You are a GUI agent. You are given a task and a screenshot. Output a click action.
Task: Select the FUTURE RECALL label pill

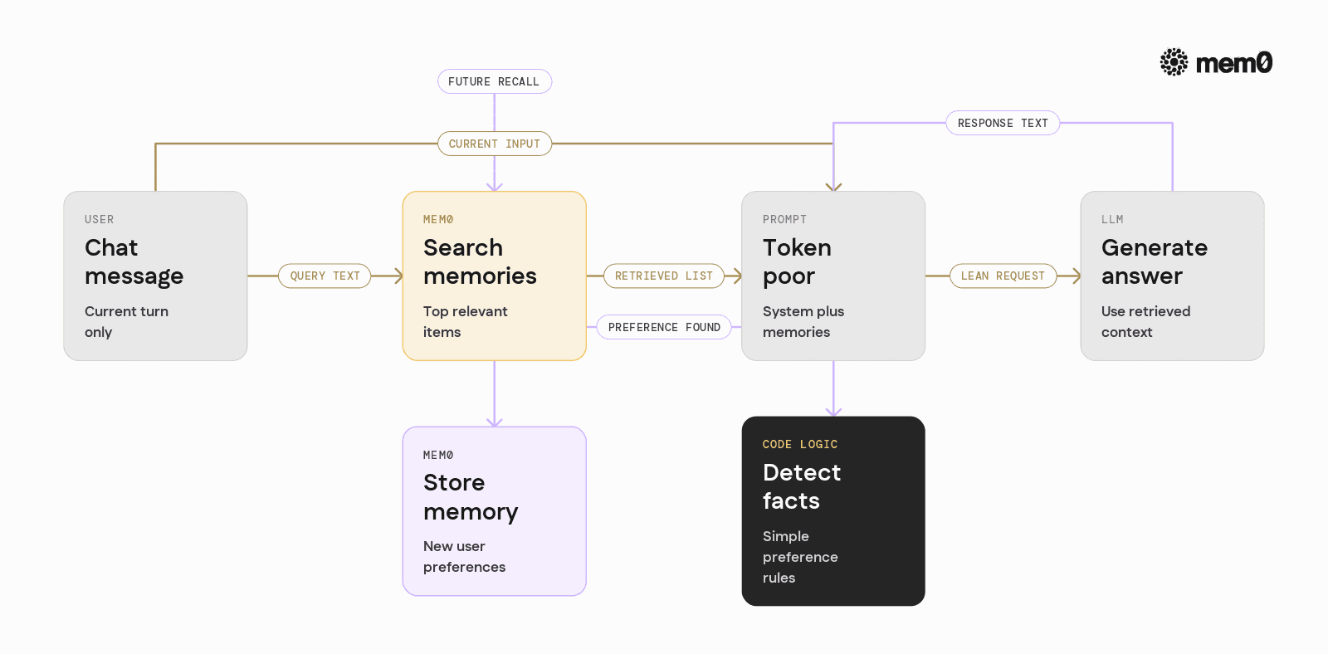(x=495, y=81)
